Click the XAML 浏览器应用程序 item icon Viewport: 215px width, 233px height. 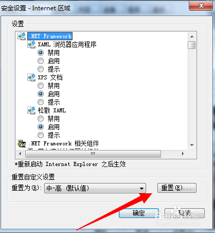tap(31, 44)
